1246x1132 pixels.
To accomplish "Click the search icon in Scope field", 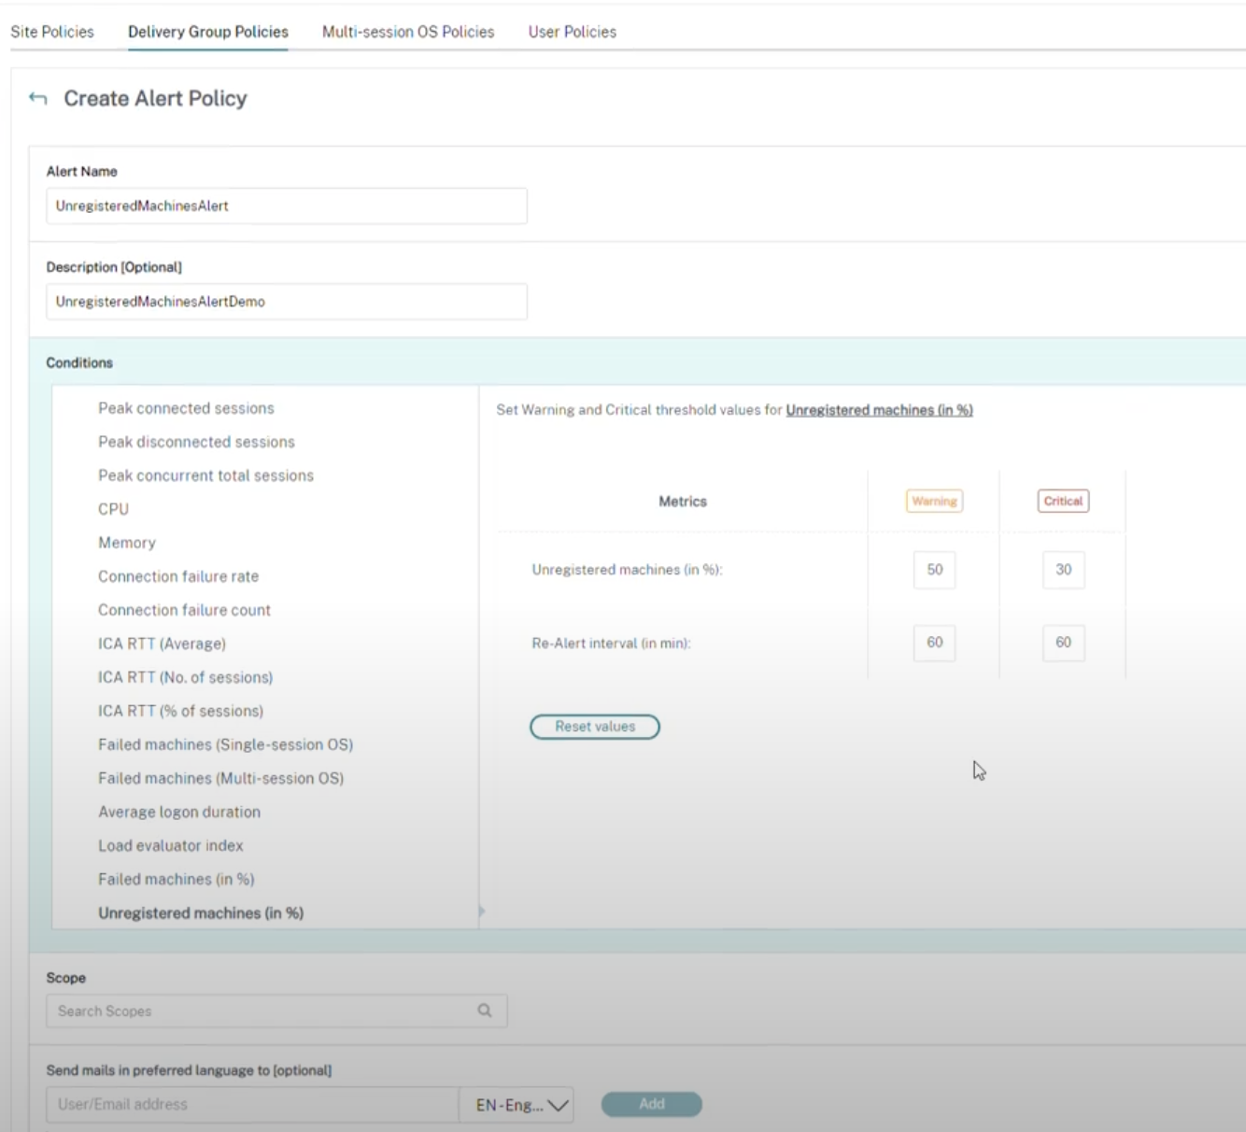I will [484, 1011].
